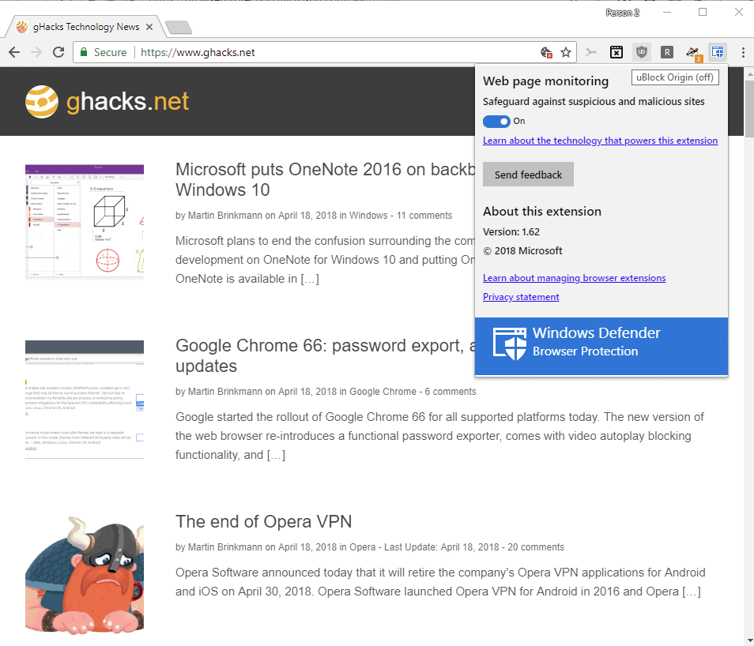Screen dimensions: 754x646
Task: Navigate back with the arrow icon
Action: (15, 51)
